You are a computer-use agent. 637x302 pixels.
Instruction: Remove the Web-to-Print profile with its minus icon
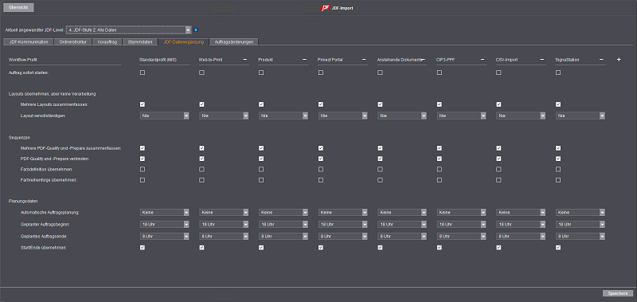pos(245,60)
